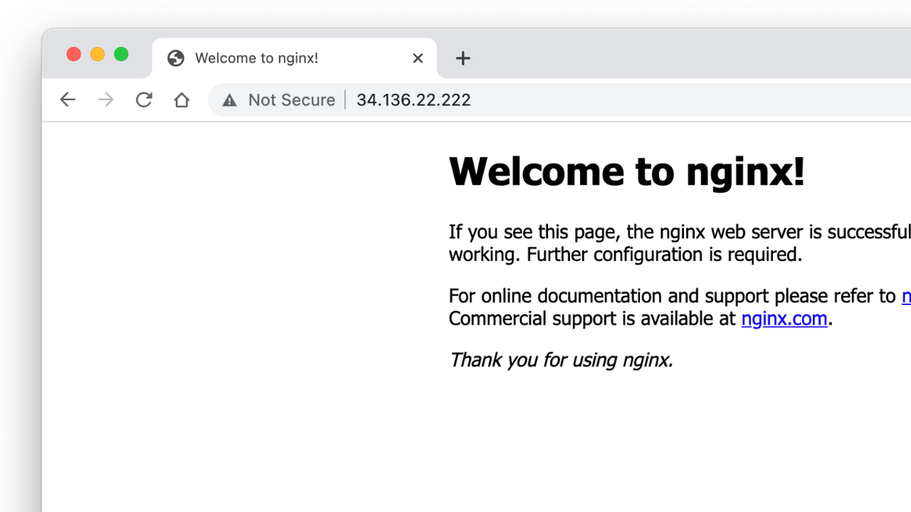Open a new browser tab
Screen dimensions: 911x512
pyautogui.click(x=462, y=58)
